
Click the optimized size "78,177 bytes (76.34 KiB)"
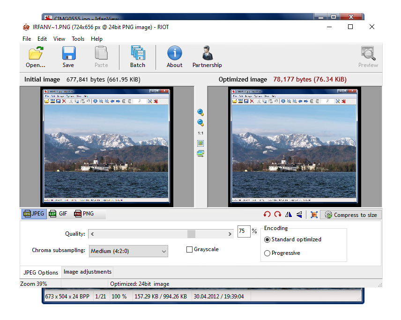[x=310, y=80]
